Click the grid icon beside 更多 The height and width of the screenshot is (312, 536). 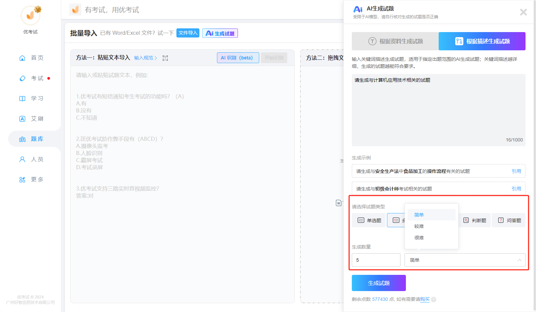(x=22, y=179)
